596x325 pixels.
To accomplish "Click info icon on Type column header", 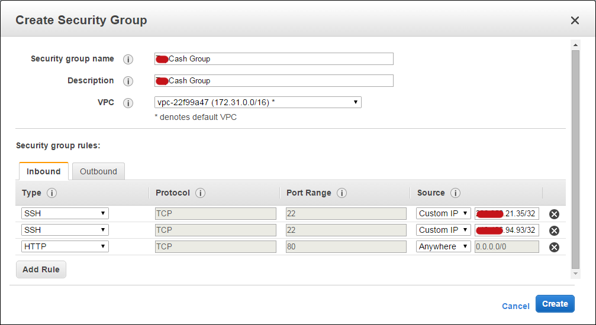I will (x=51, y=193).
